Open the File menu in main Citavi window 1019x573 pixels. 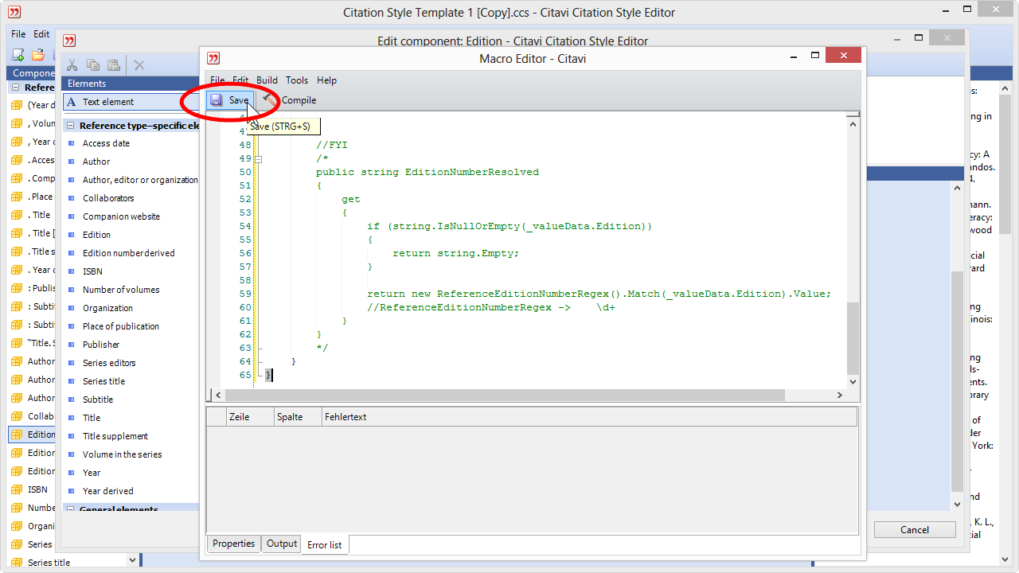pyautogui.click(x=18, y=34)
